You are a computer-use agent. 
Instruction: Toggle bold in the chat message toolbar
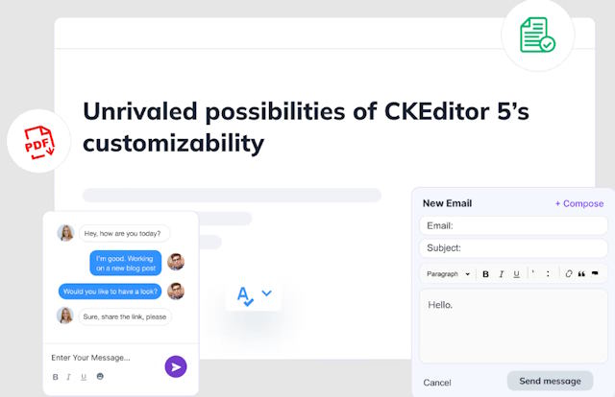(55, 377)
